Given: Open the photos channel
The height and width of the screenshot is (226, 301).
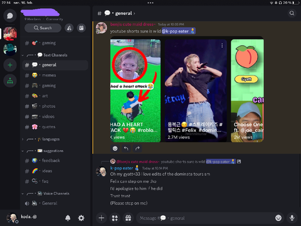Looking at the screenshot, I should pos(55,106).
